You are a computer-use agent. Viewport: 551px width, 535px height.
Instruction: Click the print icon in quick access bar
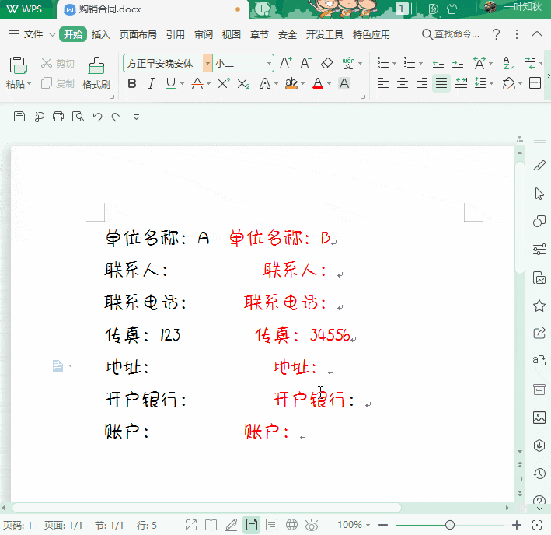[x=58, y=117]
